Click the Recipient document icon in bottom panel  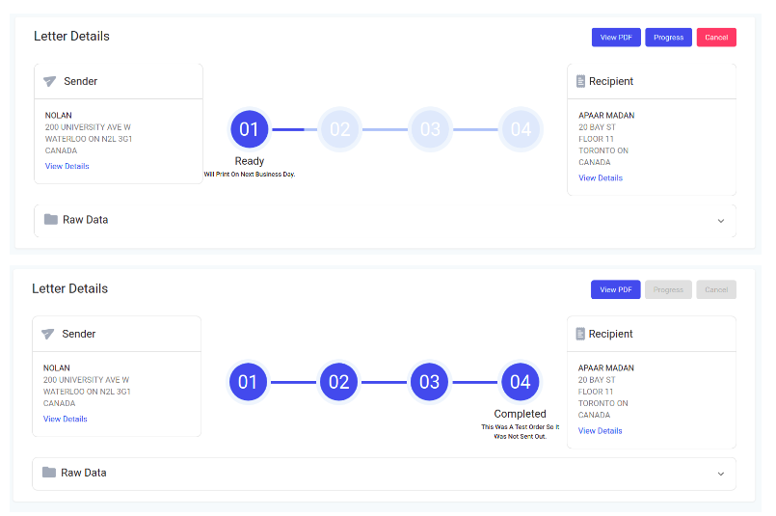pyautogui.click(x=580, y=334)
